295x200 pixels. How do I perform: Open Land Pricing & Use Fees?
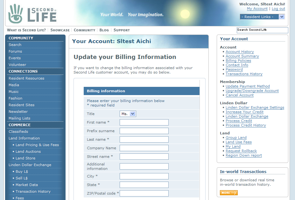tap(37, 145)
